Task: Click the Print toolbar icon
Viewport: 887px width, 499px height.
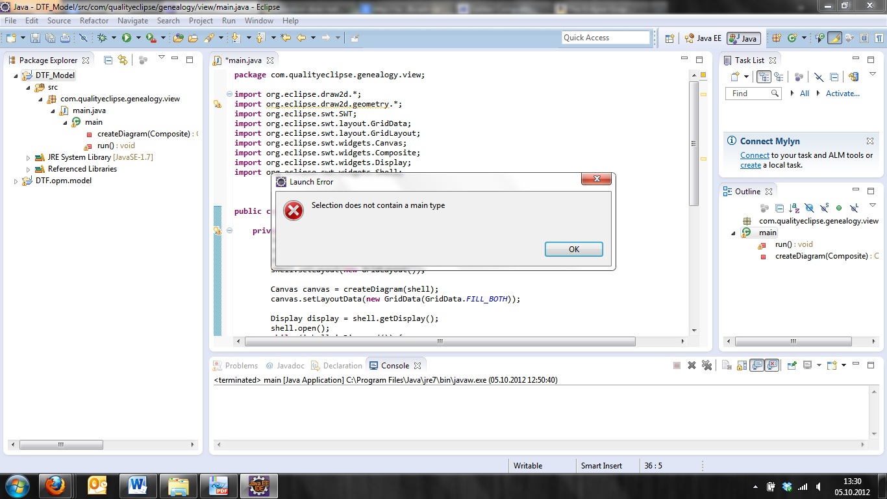Action: coord(65,38)
